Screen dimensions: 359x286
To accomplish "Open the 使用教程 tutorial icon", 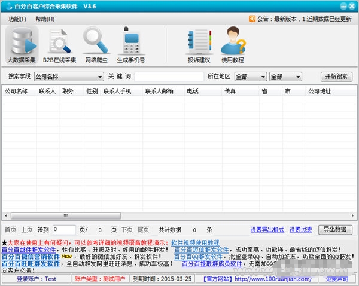I will pos(233,45).
